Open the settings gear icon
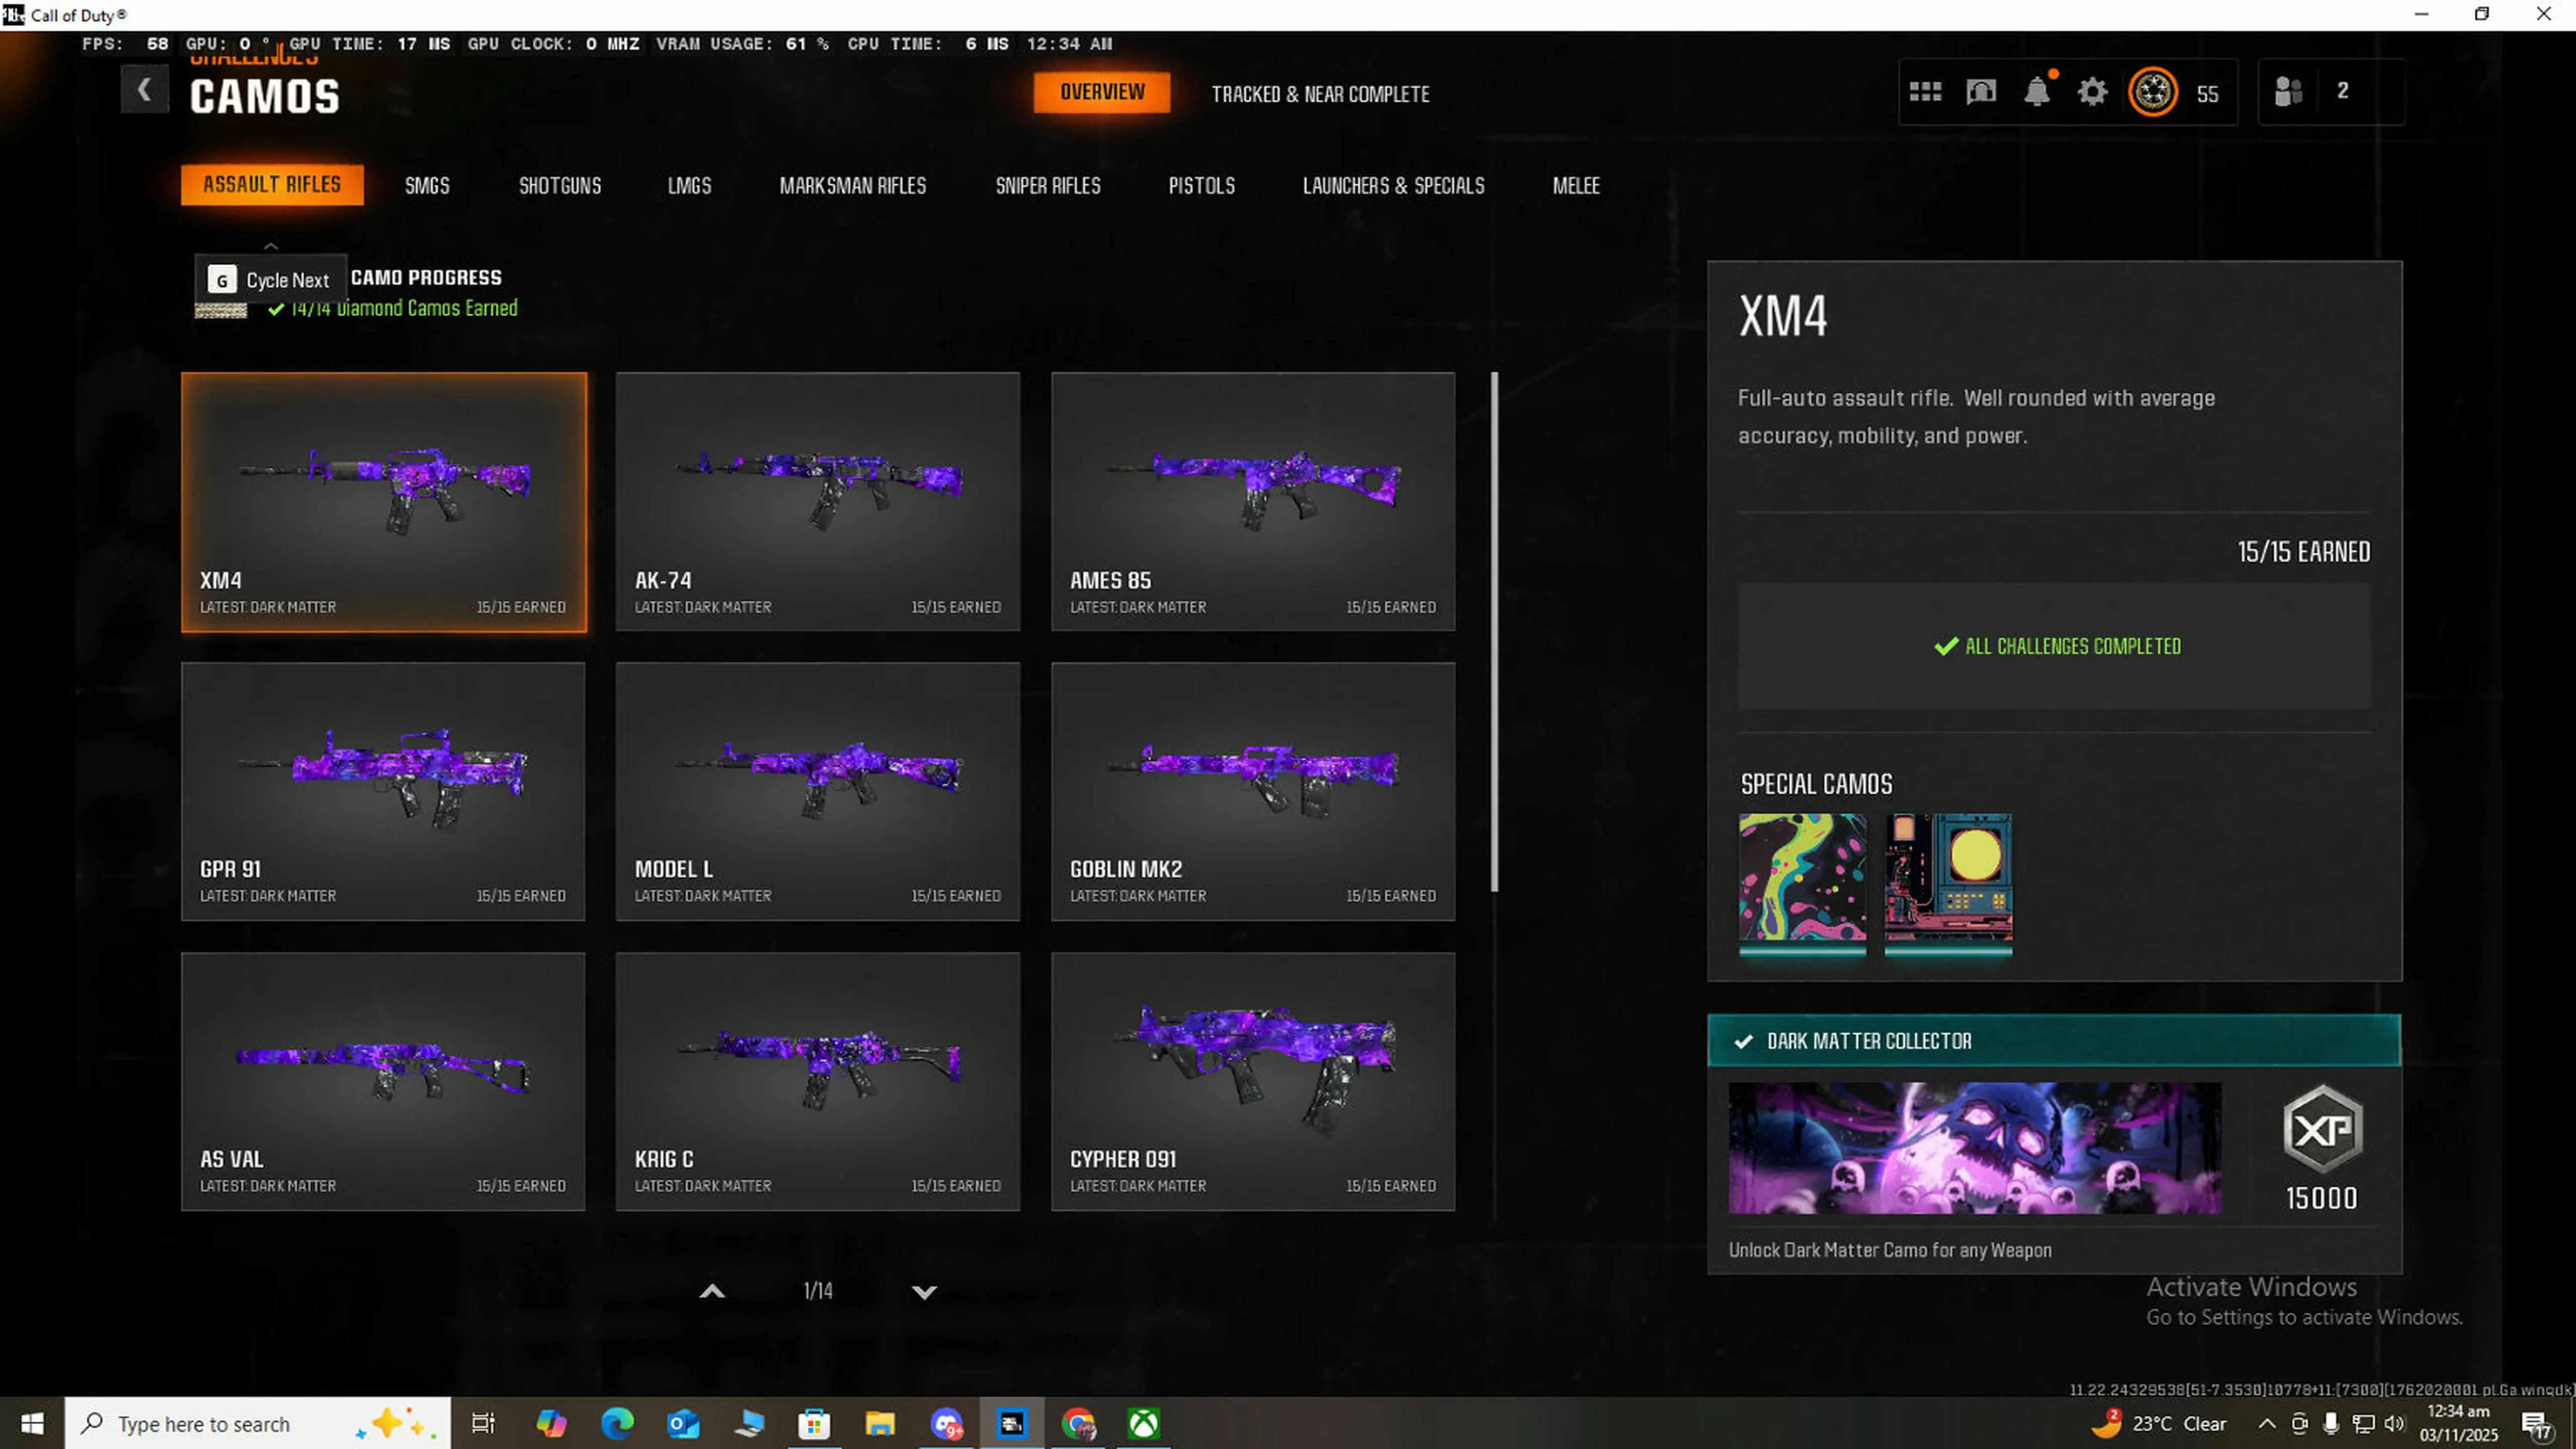The height and width of the screenshot is (1449, 2576). 2092,92
